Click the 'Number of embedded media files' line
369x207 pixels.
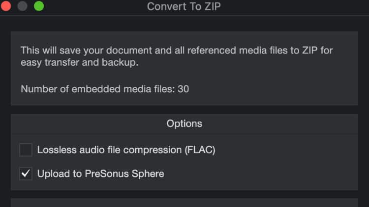point(105,89)
